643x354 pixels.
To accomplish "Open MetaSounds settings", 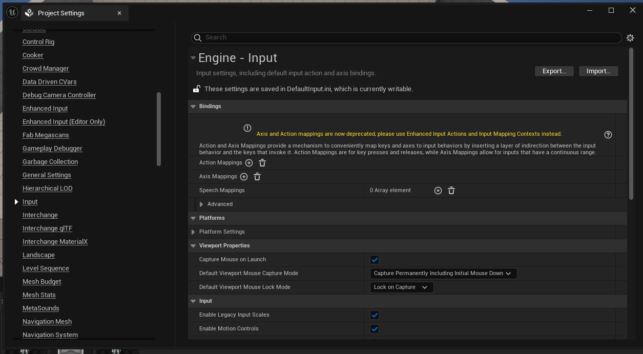I will [41, 308].
